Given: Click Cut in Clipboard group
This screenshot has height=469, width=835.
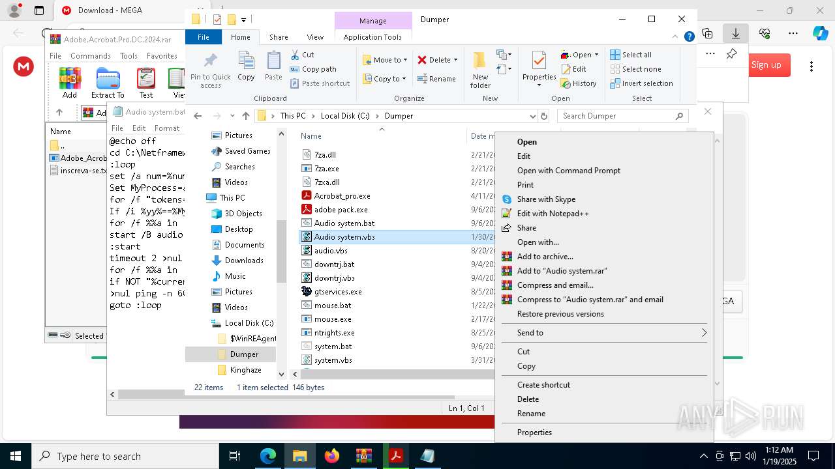Looking at the screenshot, I should (302, 55).
